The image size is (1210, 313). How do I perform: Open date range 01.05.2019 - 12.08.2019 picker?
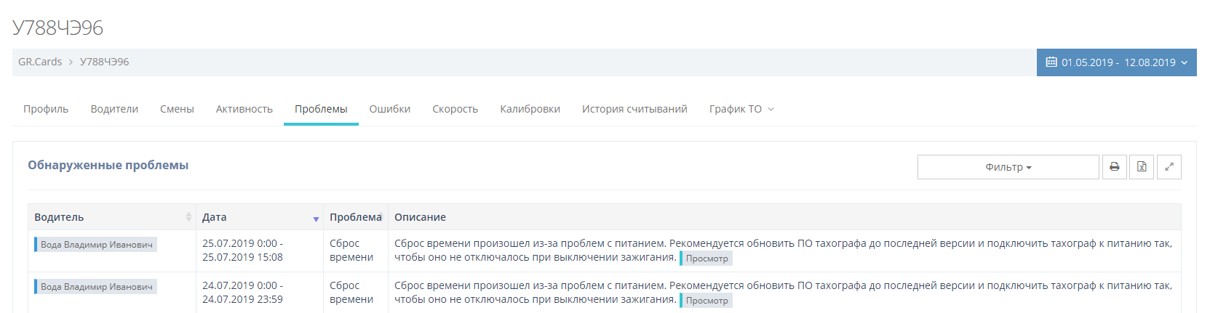click(1117, 62)
